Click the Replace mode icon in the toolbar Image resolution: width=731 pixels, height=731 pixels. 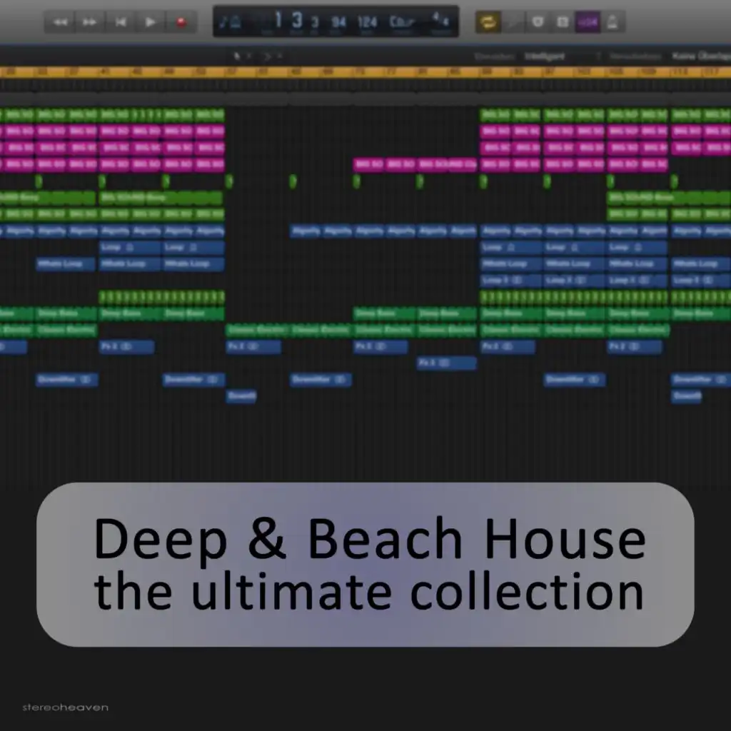pos(512,21)
